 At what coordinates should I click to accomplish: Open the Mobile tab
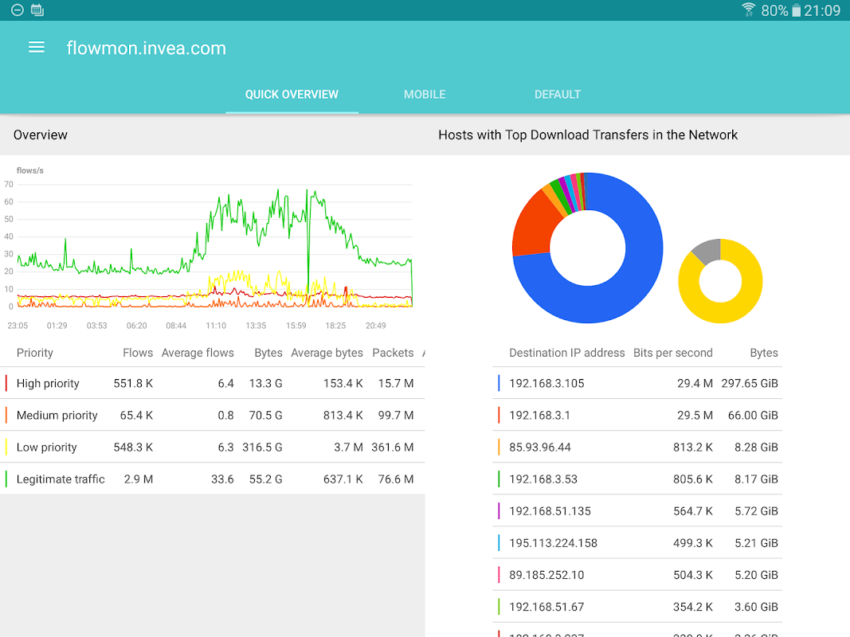click(x=425, y=94)
